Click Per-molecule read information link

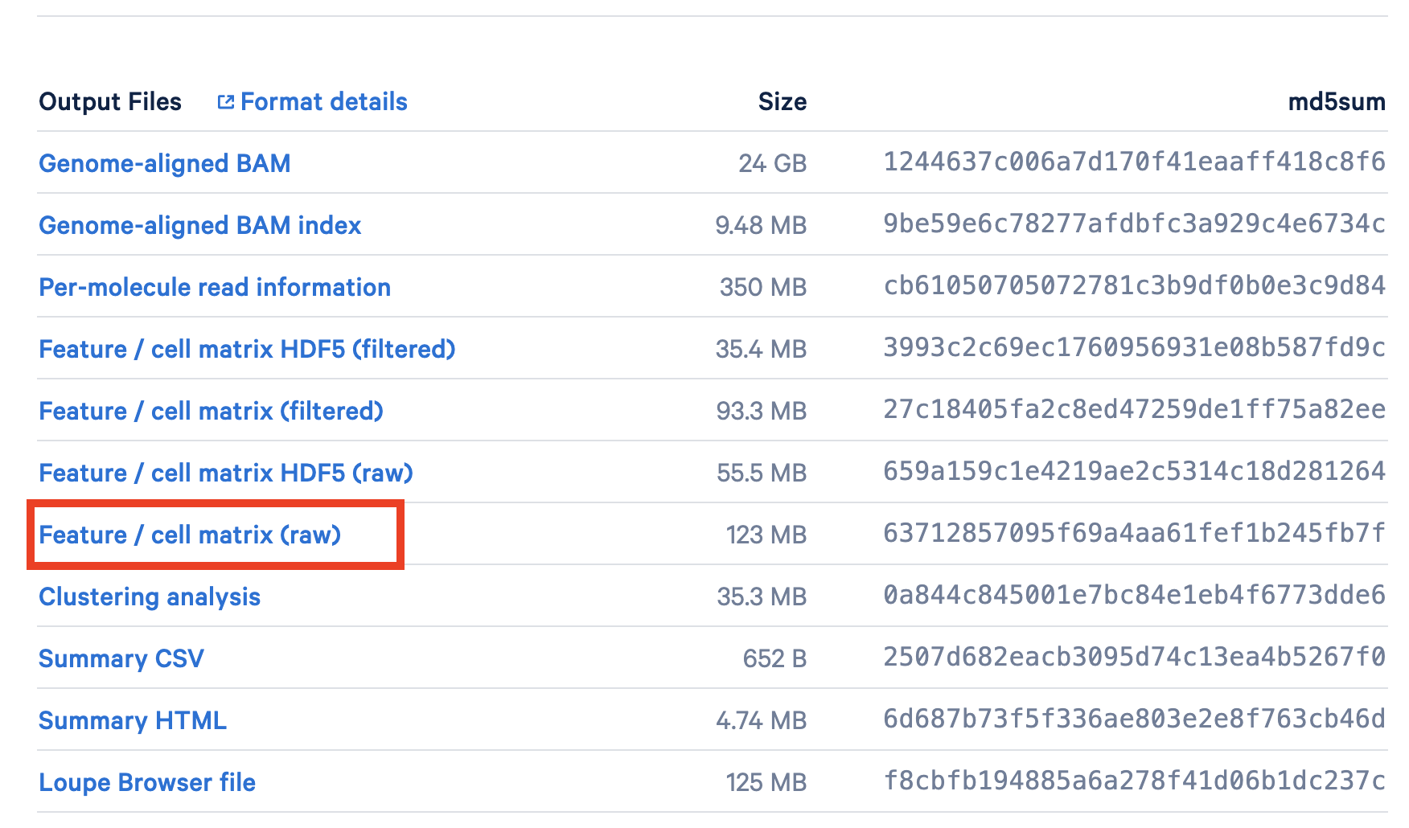coord(214,287)
